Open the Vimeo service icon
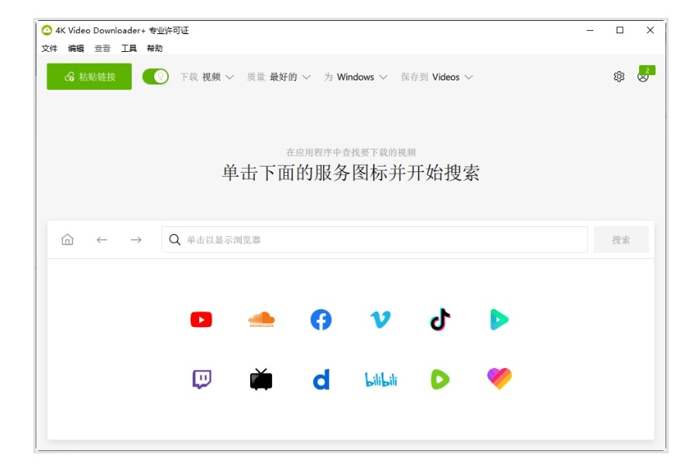Image resolution: width=691 pixels, height=468 pixels. [x=380, y=319]
